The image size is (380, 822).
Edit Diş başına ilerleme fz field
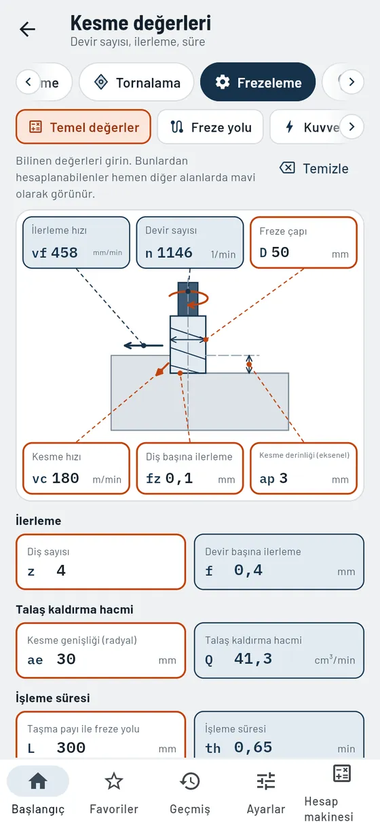point(189,468)
